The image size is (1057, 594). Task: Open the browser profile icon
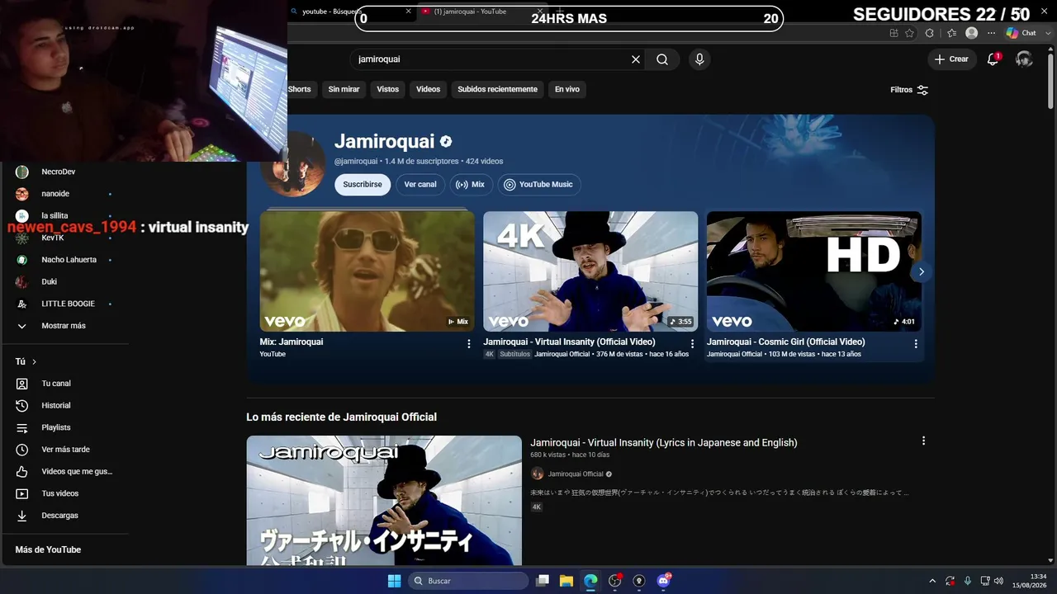tap(972, 33)
